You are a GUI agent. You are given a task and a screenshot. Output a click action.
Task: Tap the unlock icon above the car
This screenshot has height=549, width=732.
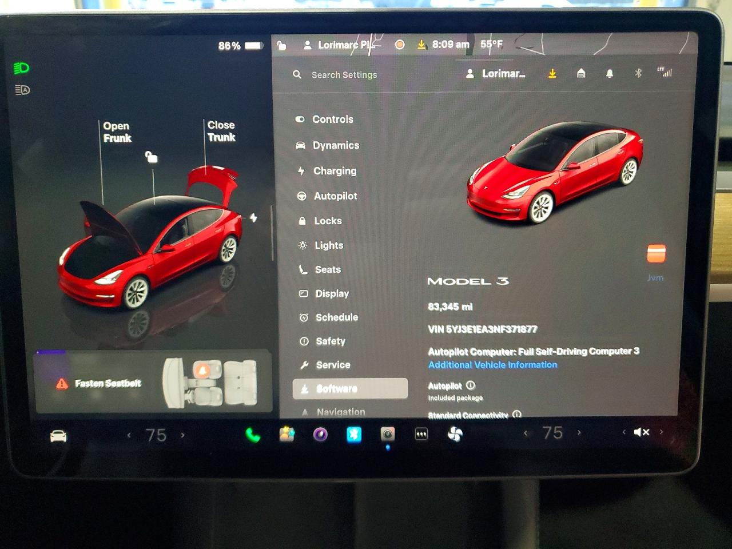pyautogui.click(x=151, y=157)
